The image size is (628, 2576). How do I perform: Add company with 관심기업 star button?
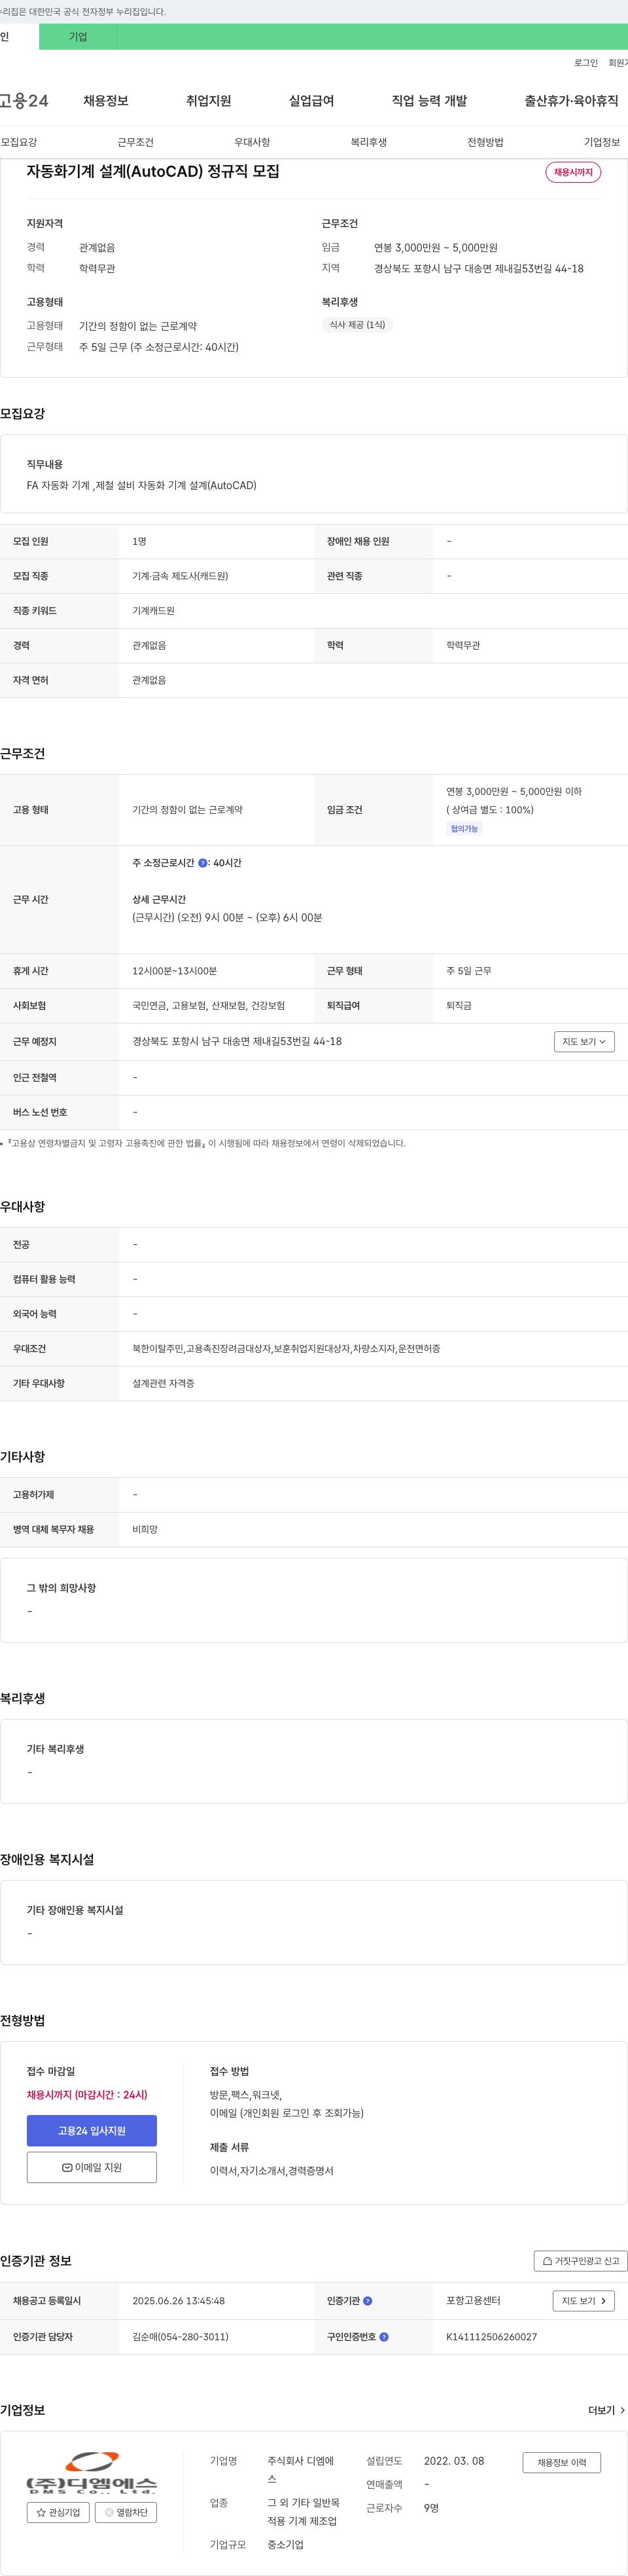(58, 2512)
